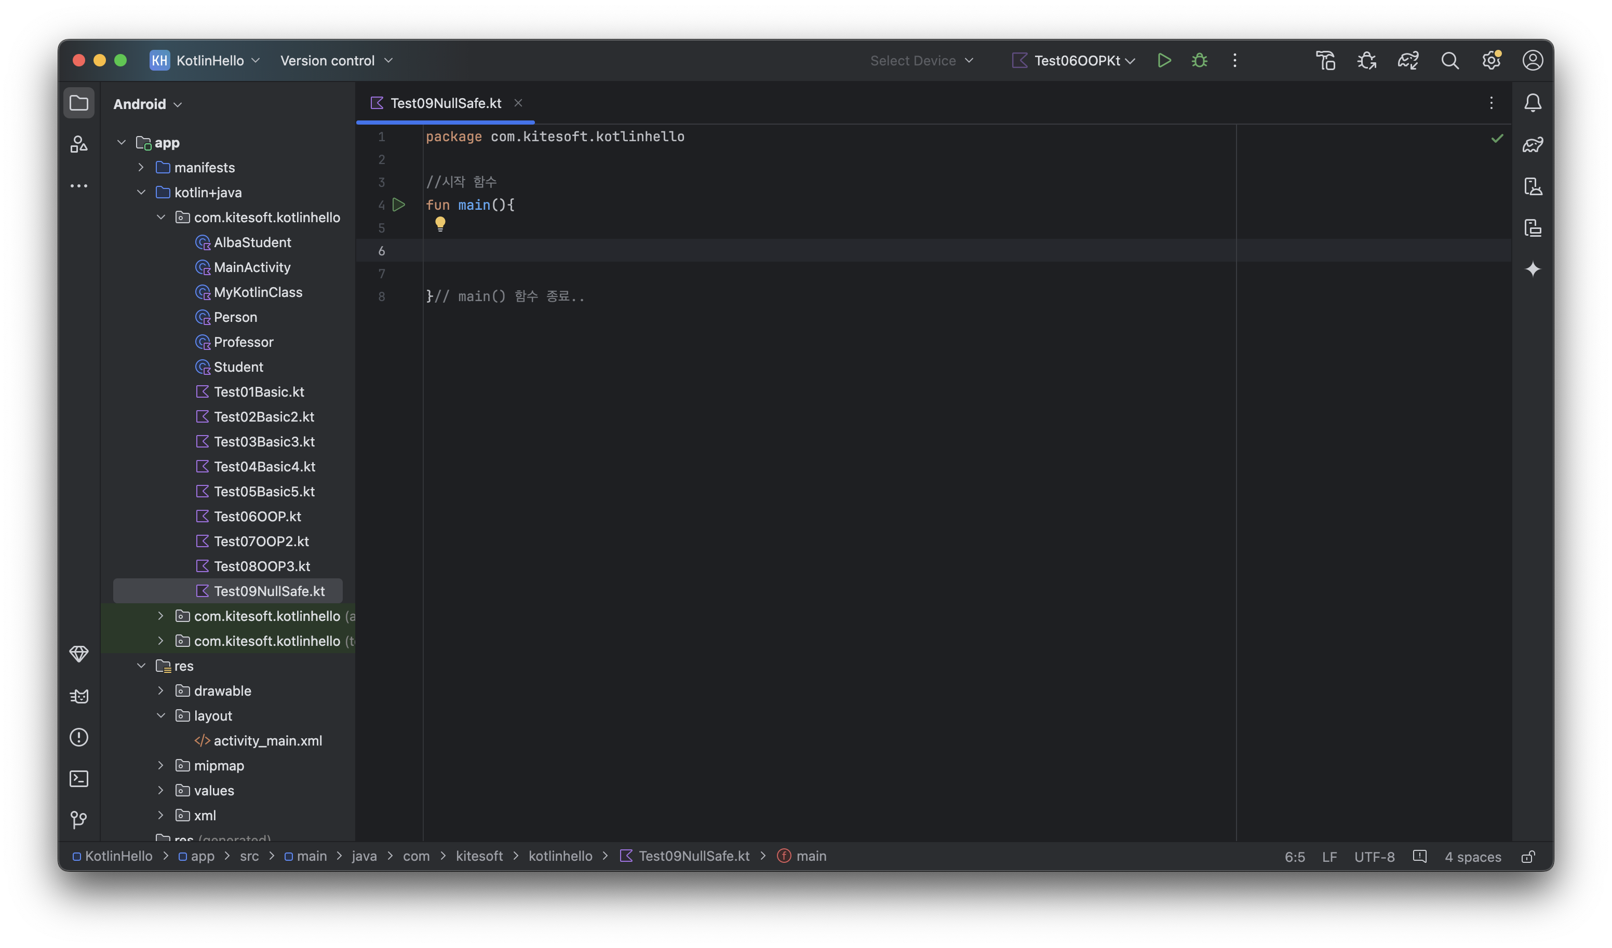1612x948 pixels.
Task: Open the Terminal tool window
Action: [x=79, y=778]
